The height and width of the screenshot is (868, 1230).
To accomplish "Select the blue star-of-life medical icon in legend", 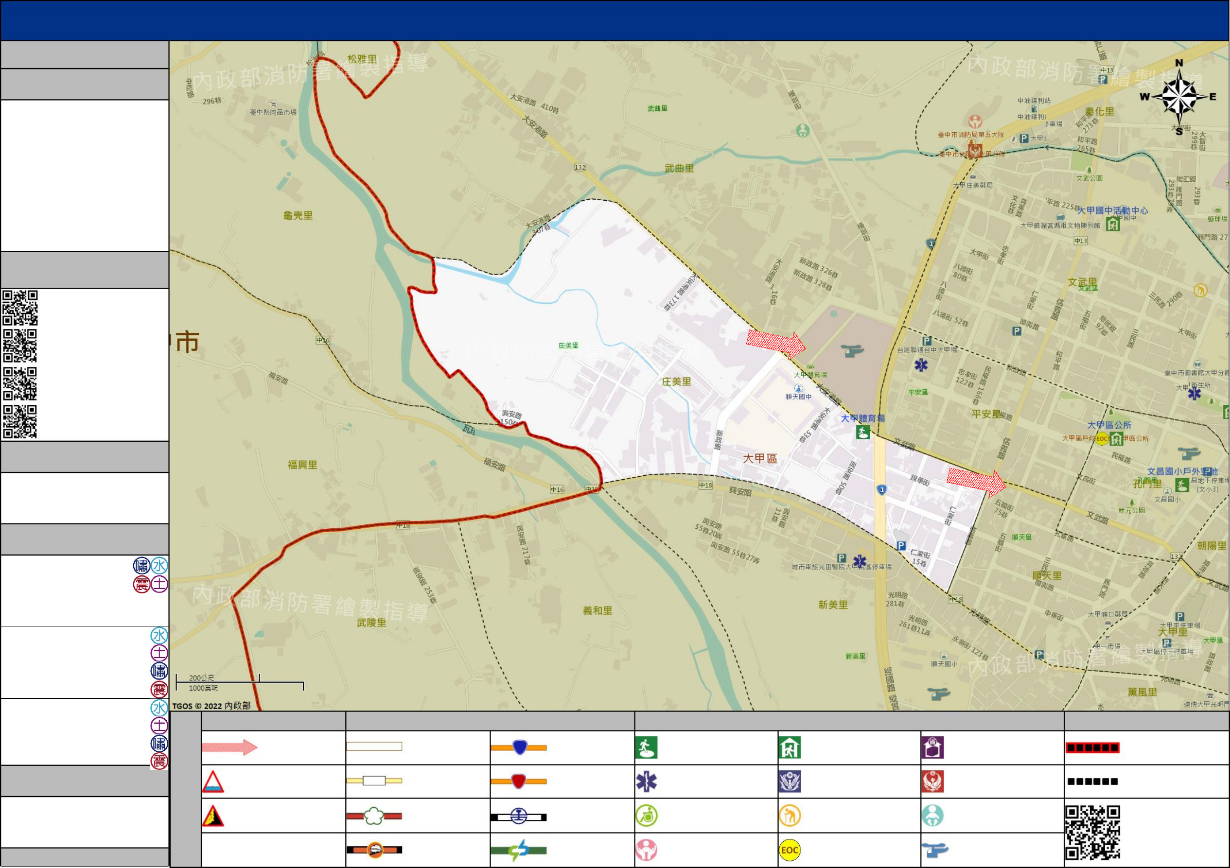I will pyautogui.click(x=646, y=782).
